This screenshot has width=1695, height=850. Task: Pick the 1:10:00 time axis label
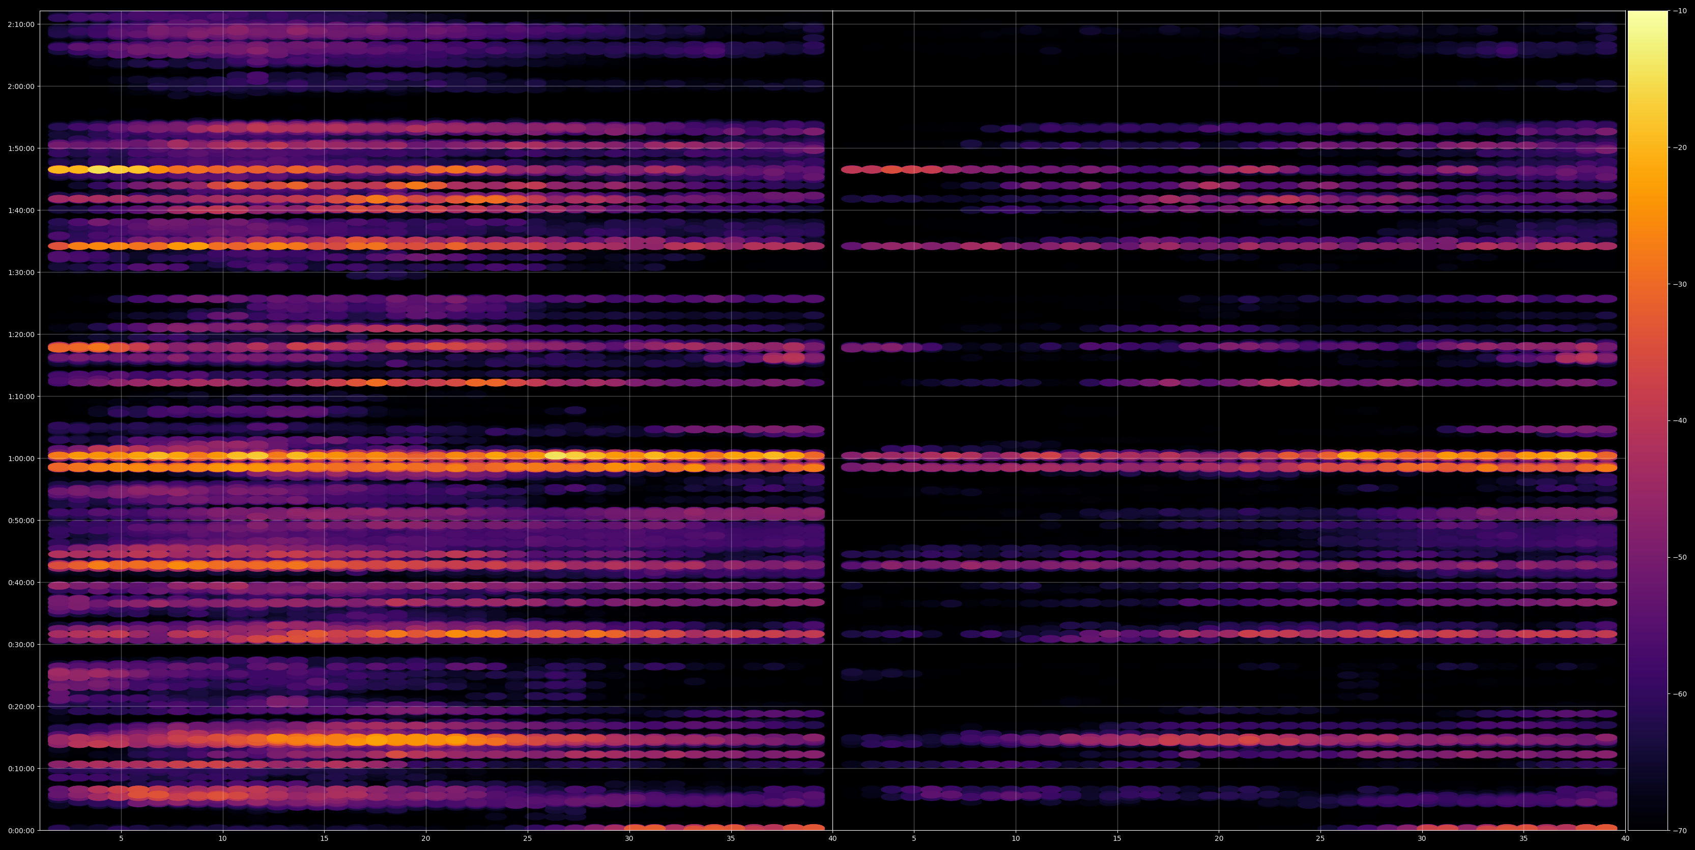point(21,397)
